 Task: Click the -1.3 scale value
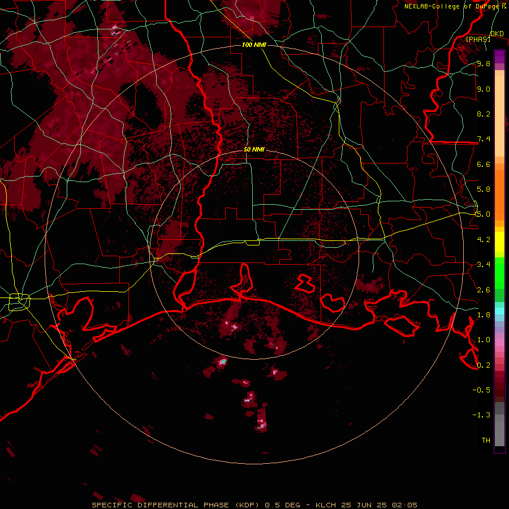click(481, 415)
